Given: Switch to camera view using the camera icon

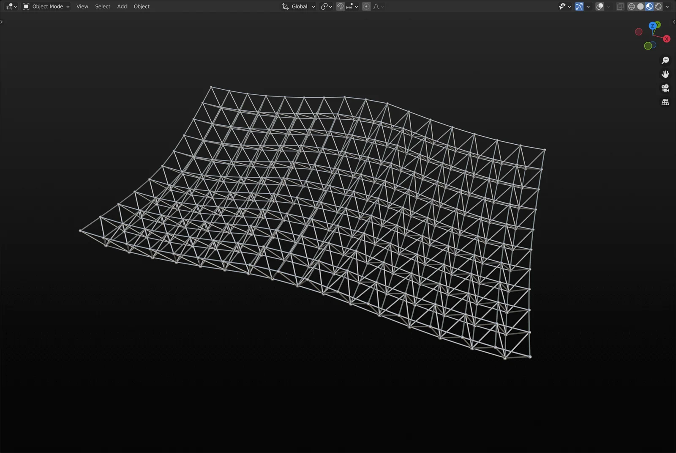Looking at the screenshot, I should (x=665, y=88).
